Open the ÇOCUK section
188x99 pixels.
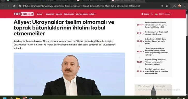[x=59, y=14]
